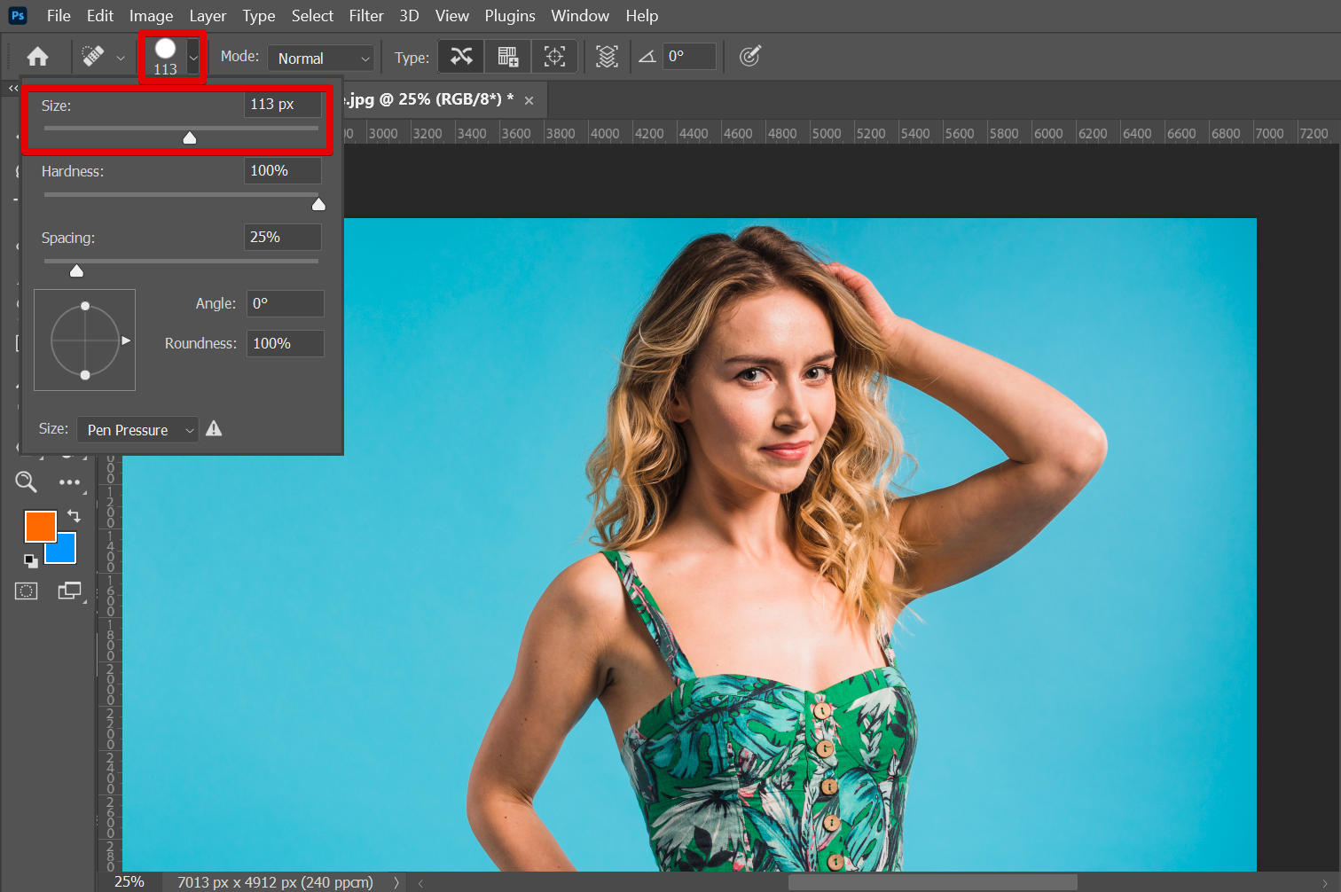The height and width of the screenshot is (892, 1341).
Task: Click the orange foreground color swatch
Action: tap(39, 526)
